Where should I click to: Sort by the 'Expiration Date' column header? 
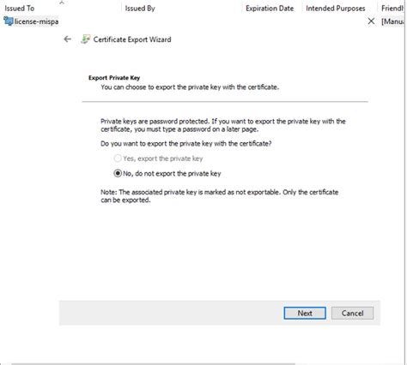270,9
